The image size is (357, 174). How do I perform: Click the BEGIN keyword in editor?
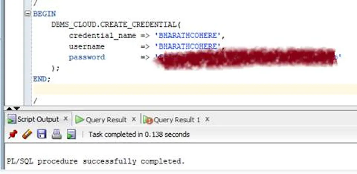[x=44, y=14]
